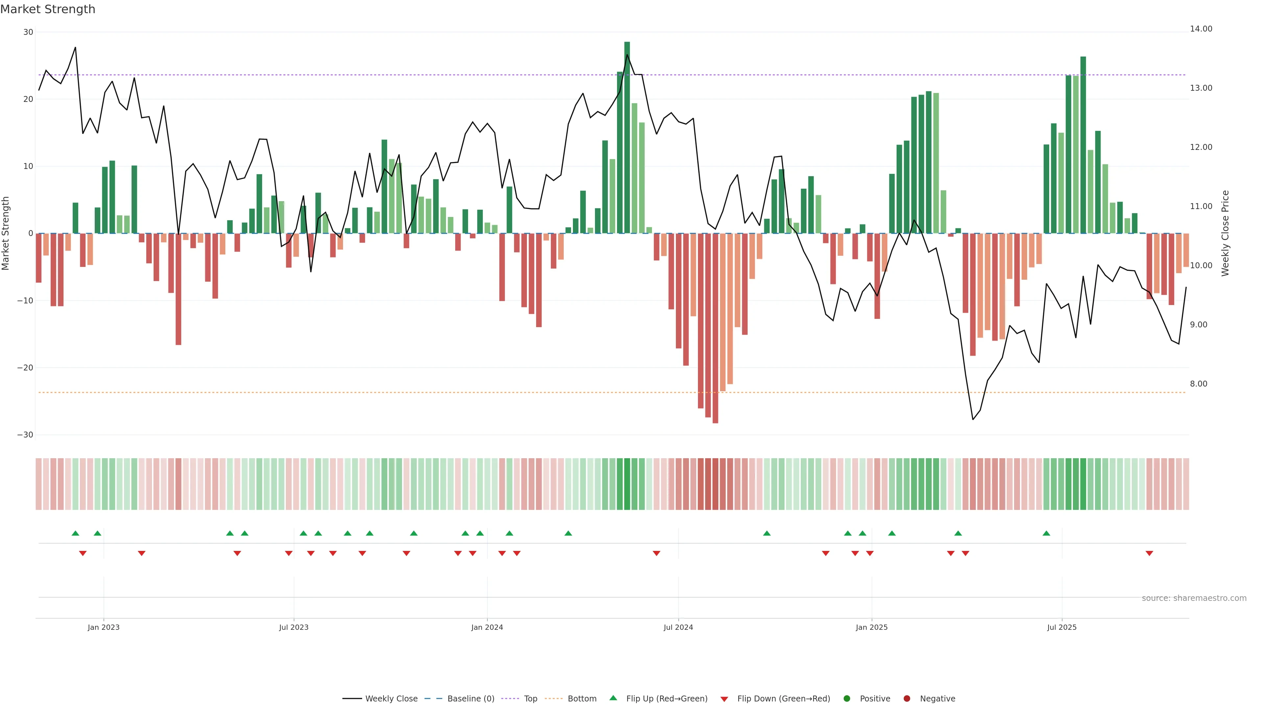Image resolution: width=1263 pixels, height=710 pixels.
Task: Click the rightmost green flip-up triangle marker
Action: tap(1046, 533)
